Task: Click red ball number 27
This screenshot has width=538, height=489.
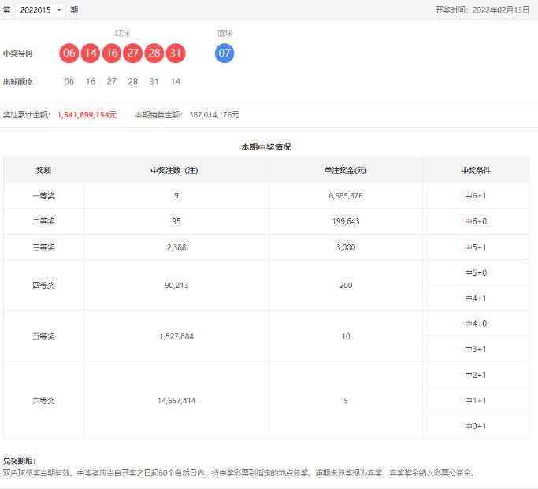Action: [133, 54]
